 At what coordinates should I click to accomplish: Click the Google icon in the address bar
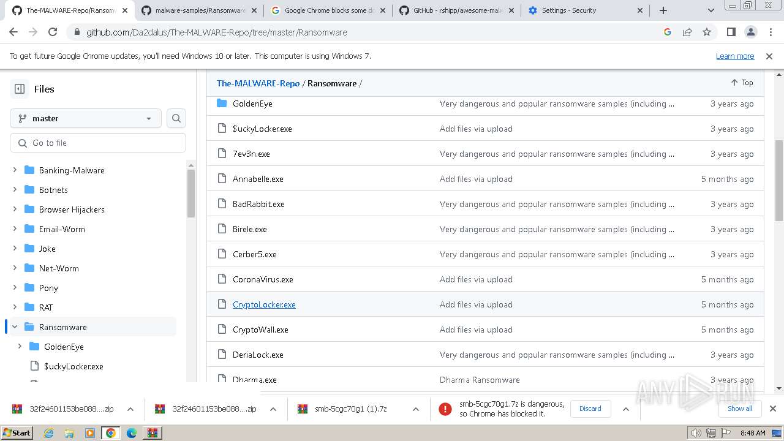click(x=668, y=32)
